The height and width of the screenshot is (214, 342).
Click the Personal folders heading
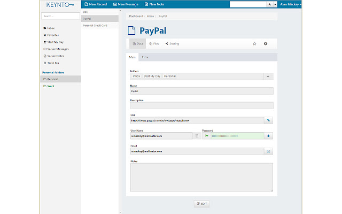pyautogui.click(x=53, y=73)
